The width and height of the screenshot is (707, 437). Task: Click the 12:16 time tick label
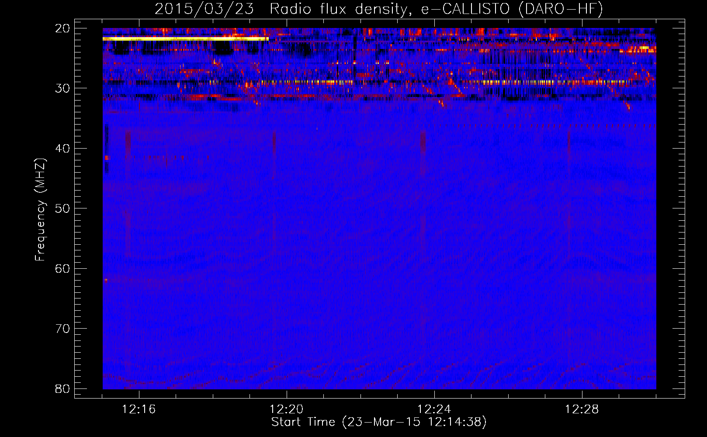[139, 409]
